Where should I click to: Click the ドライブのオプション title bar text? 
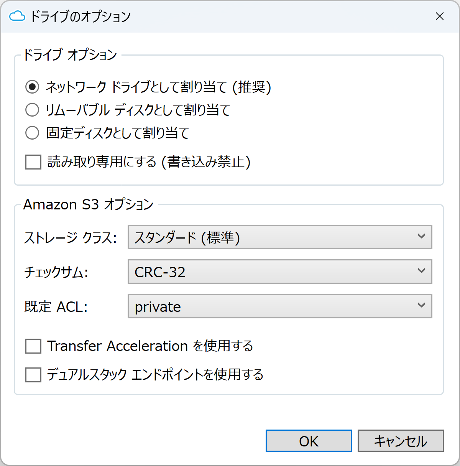[x=80, y=16]
